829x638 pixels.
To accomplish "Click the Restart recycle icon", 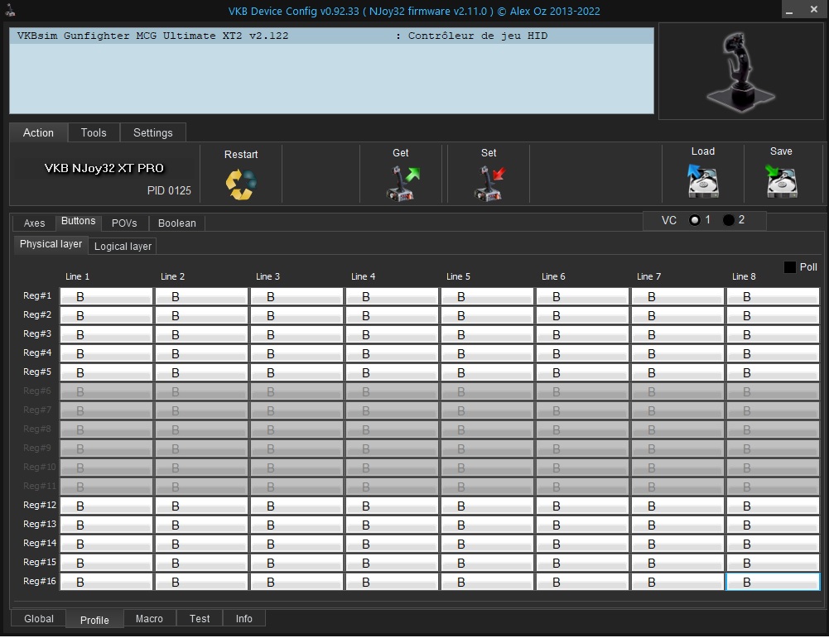I will pyautogui.click(x=241, y=185).
